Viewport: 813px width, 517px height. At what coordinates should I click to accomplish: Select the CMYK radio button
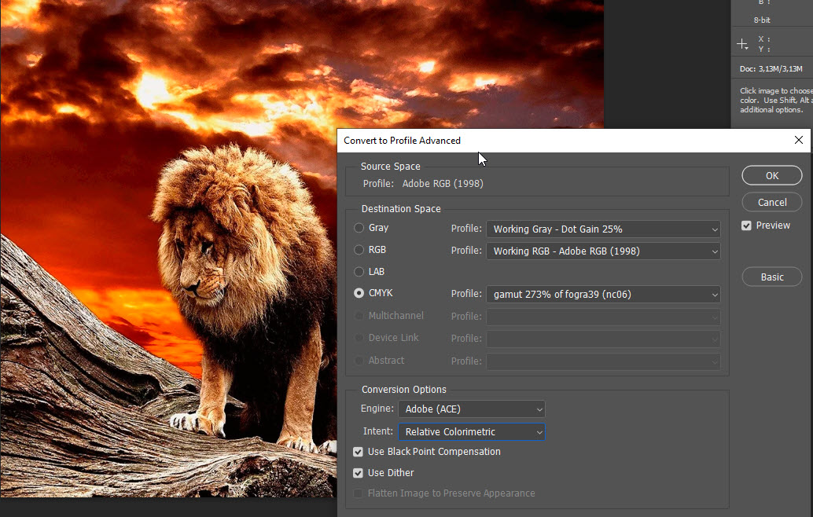coord(359,293)
